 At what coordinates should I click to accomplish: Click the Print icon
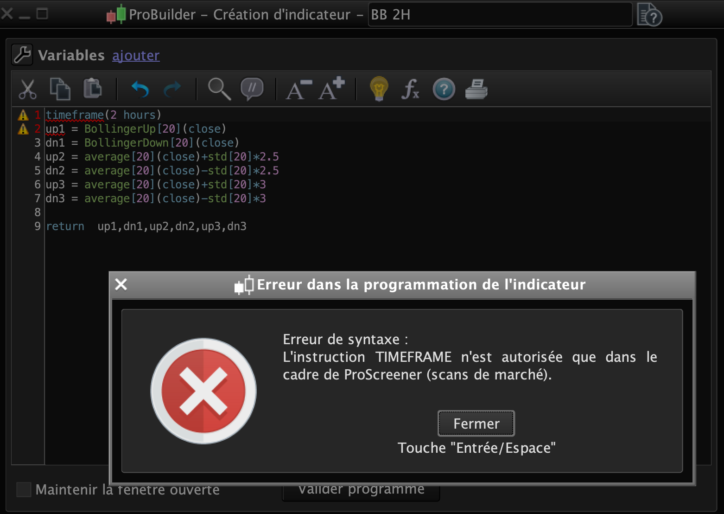[476, 89]
